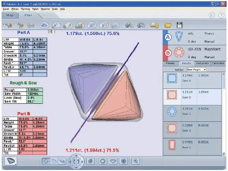Click the results list scrollbar down arrow
The image size is (228, 171).
(x=224, y=154)
